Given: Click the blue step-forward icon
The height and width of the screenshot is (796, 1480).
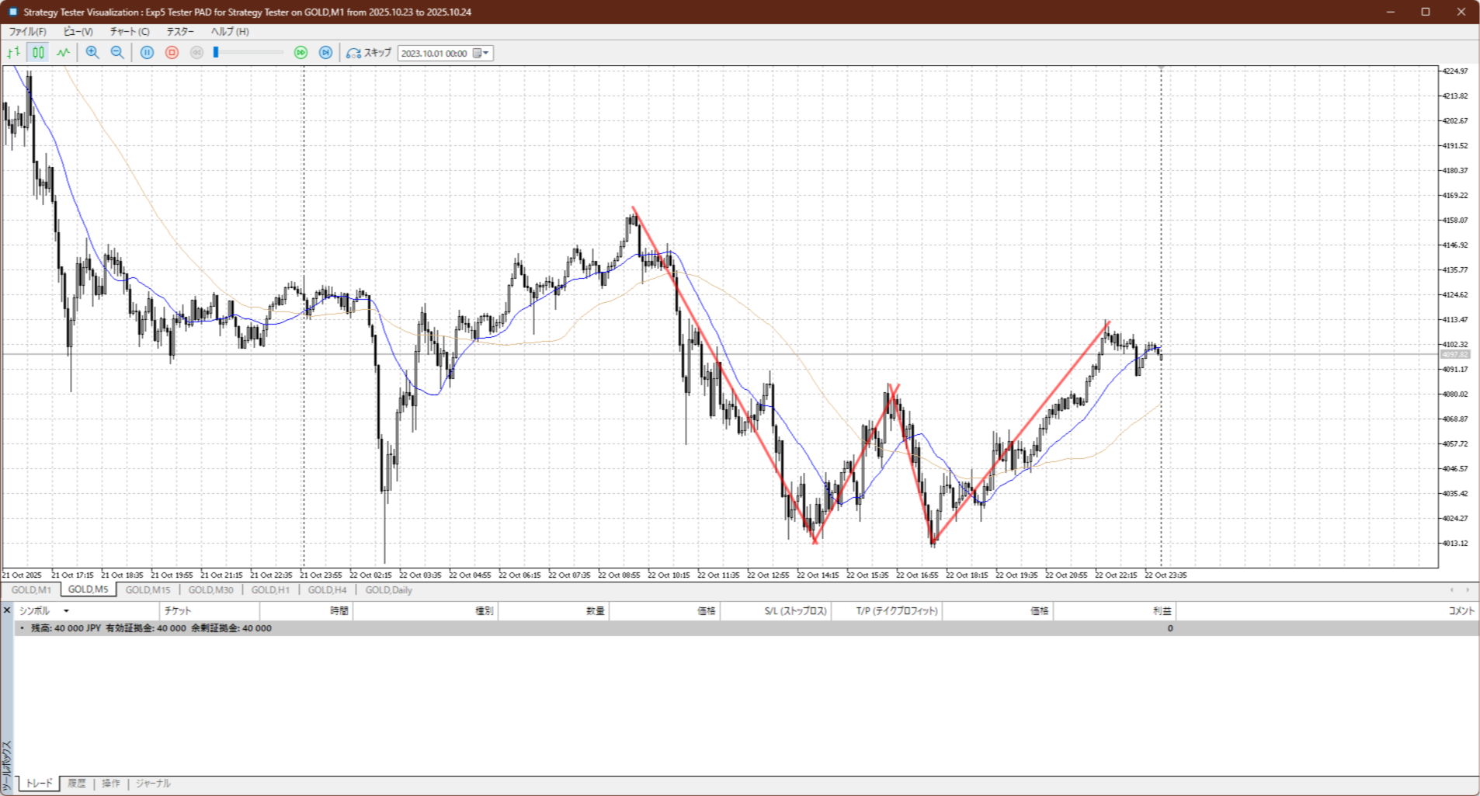Looking at the screenshot, I should click(x=326, y=53).
